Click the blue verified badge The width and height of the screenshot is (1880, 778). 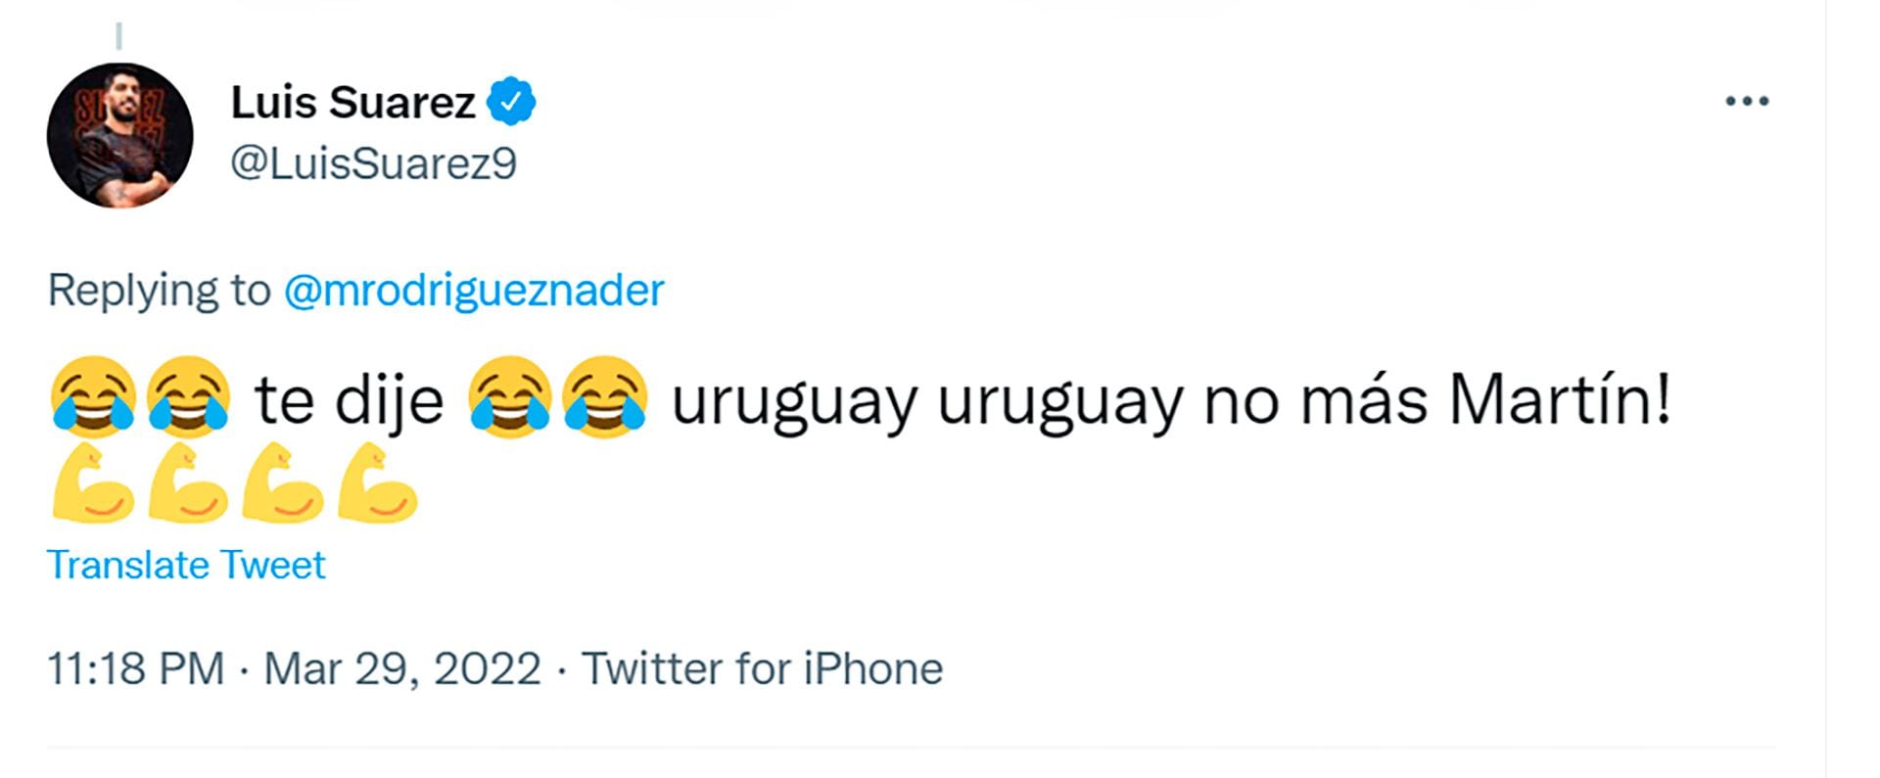[x=511, y=102]
